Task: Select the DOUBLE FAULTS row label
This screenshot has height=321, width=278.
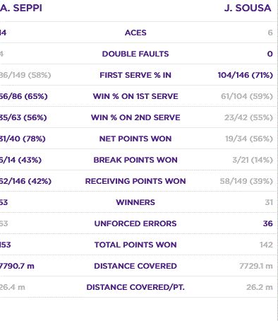Action: pos(135,54)
